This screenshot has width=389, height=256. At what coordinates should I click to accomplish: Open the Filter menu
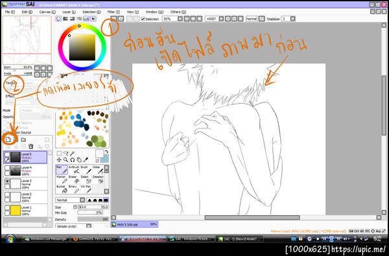click(x=113, y=12)
